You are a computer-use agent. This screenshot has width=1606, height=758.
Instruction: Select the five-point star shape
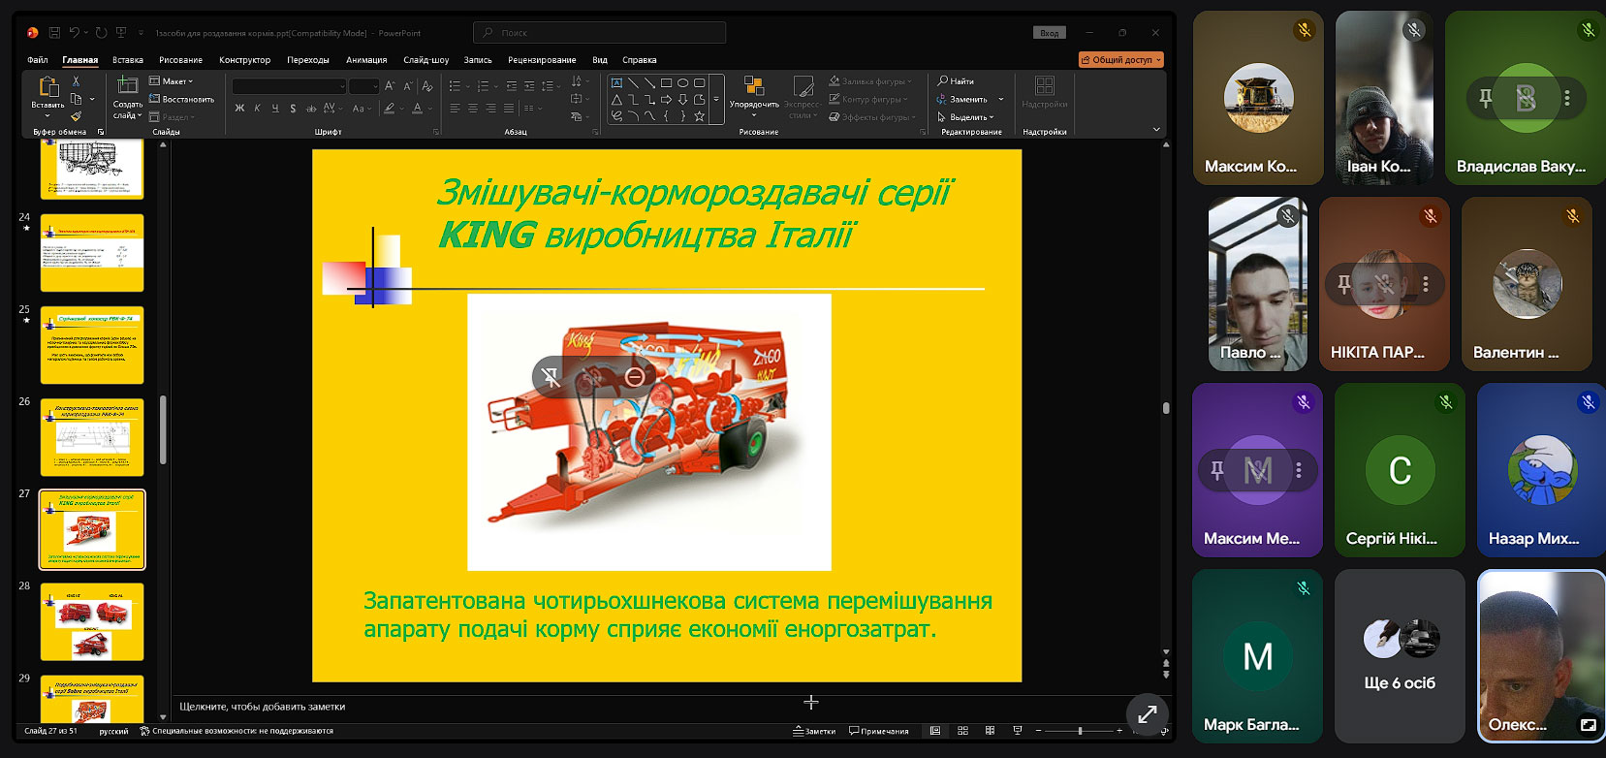point(699,116)
